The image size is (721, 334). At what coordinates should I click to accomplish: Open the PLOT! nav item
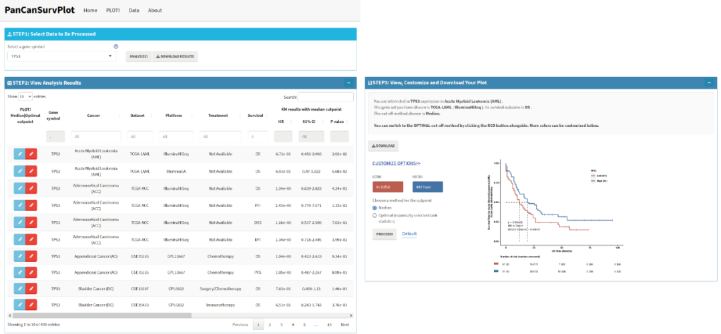coord(113,10)
